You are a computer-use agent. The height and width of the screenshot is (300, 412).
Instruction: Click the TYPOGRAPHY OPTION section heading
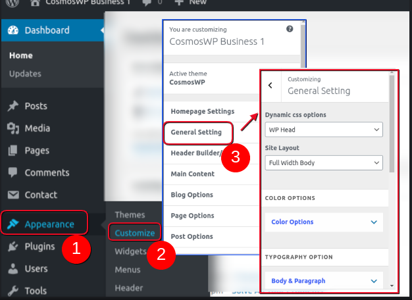pyautogui.click(x=299, y=257)
